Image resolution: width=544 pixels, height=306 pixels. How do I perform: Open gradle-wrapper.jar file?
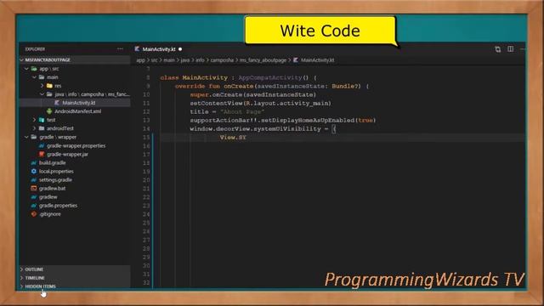point(67,154)
